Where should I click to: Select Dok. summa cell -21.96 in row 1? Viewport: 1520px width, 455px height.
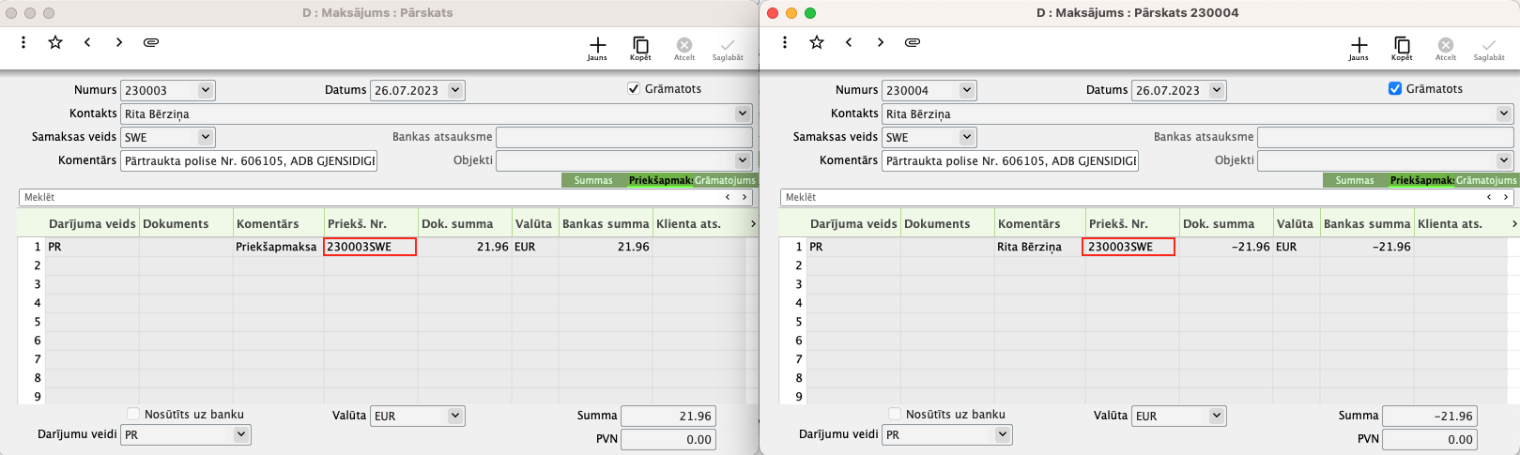pyautogui.click(x=1225, y=247)
